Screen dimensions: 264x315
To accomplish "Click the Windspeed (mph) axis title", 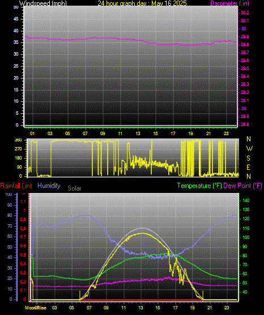I will [x=42, y=3].
